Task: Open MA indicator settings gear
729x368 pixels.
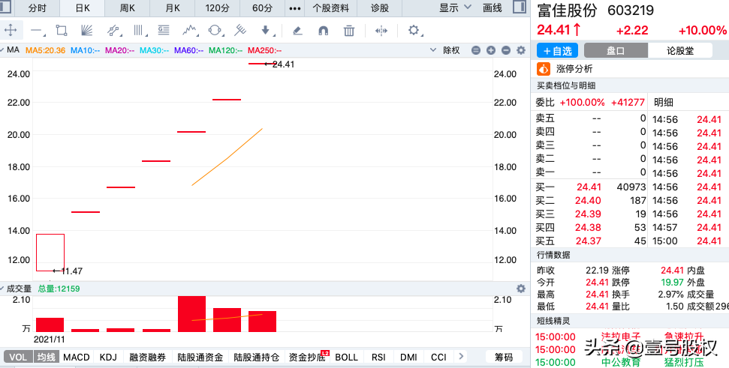Action: tap(521, 50)
